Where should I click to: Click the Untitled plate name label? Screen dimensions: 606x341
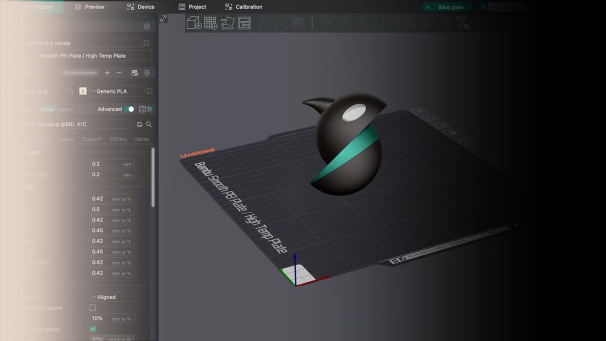pos(197,153)
